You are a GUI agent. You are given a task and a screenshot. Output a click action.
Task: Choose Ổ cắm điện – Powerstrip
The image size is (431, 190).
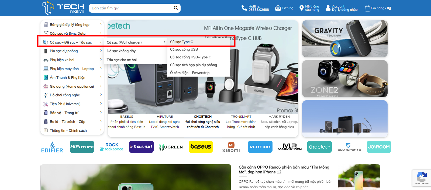pyautogui.click(x=189, y=73)
